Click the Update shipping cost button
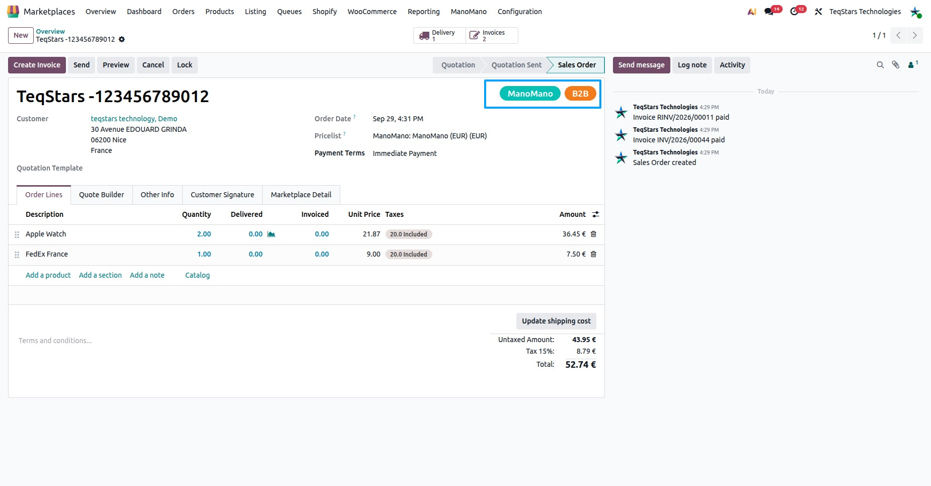This screenshot has width=931, height=486. [556, 321]
